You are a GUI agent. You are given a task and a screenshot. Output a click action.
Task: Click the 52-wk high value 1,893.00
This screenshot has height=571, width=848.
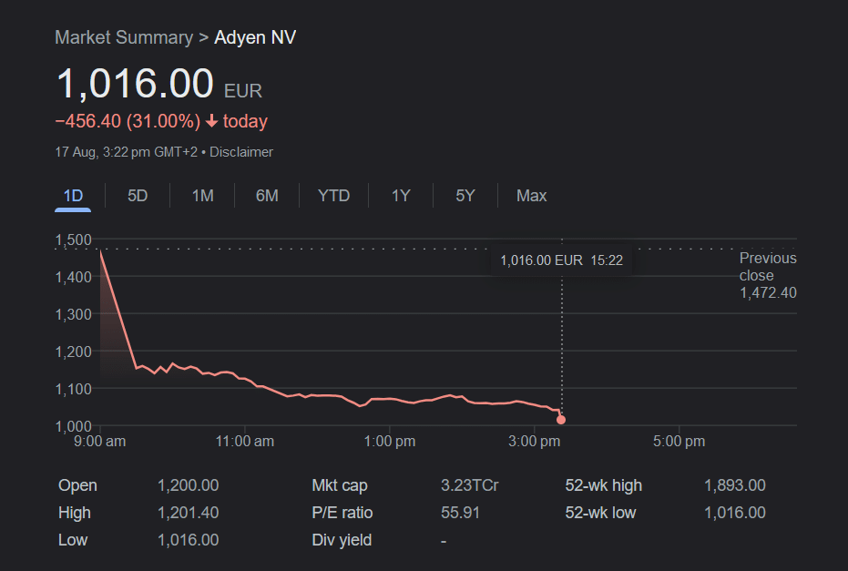point(735,485)
